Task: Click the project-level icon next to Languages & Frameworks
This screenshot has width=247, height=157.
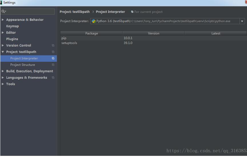Action: 53,77
